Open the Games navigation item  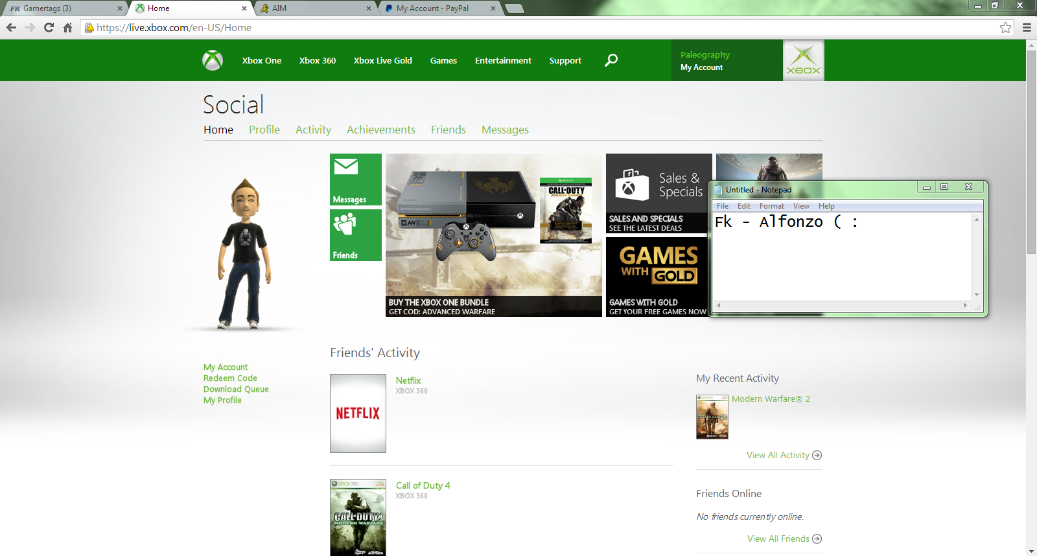click(x=443, y=60)
